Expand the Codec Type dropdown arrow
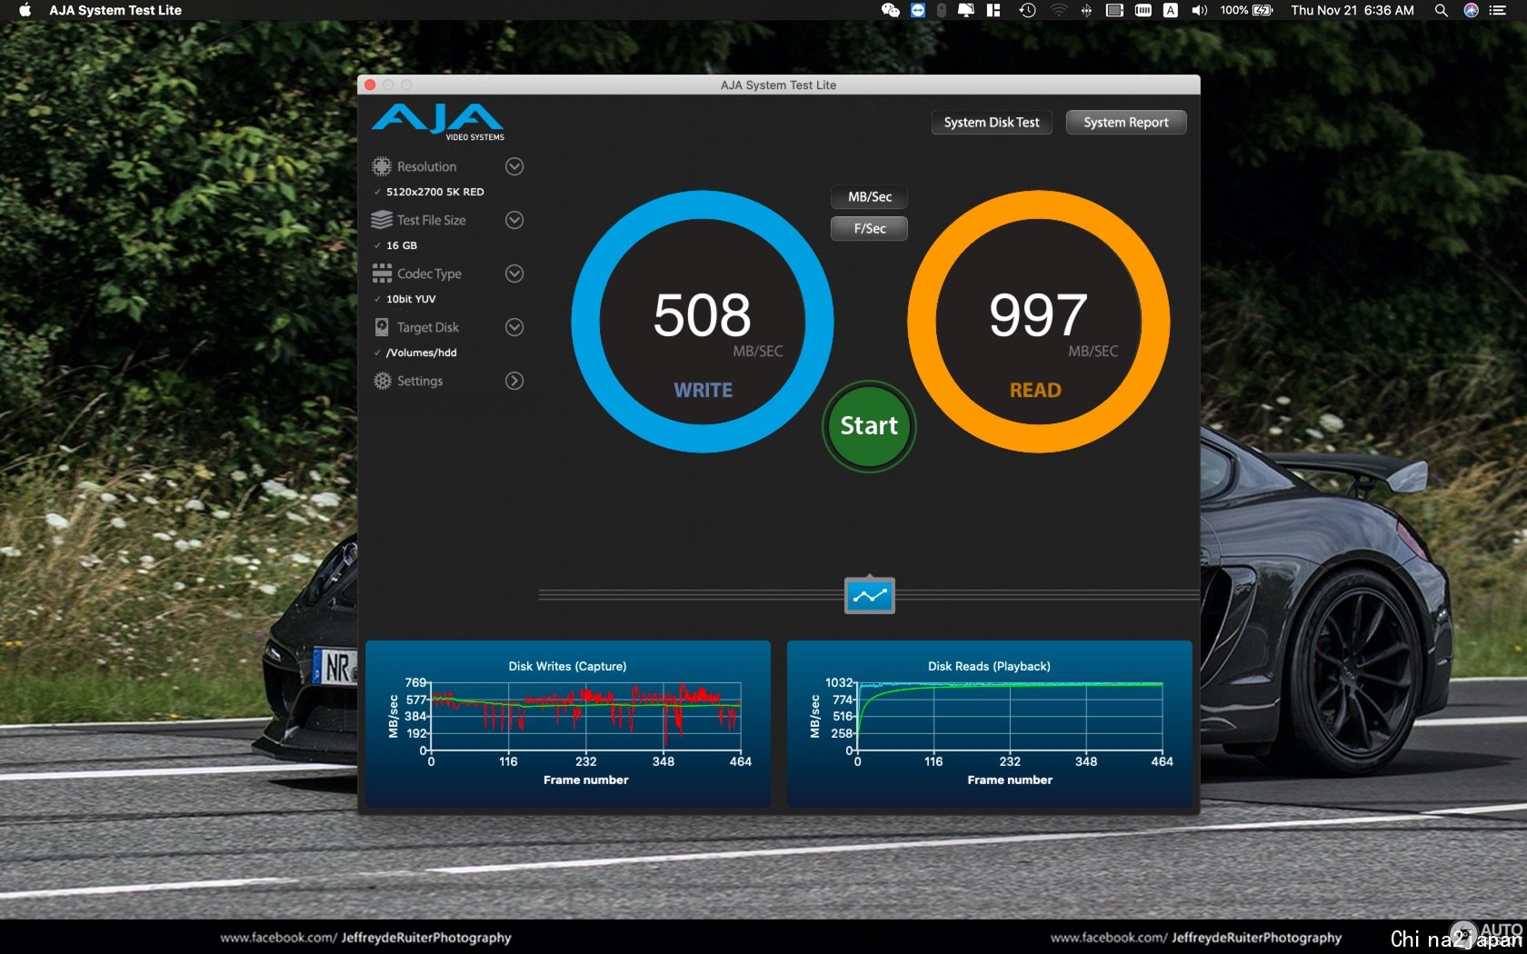The image size is (1527, 954). [x=514, y=273]
